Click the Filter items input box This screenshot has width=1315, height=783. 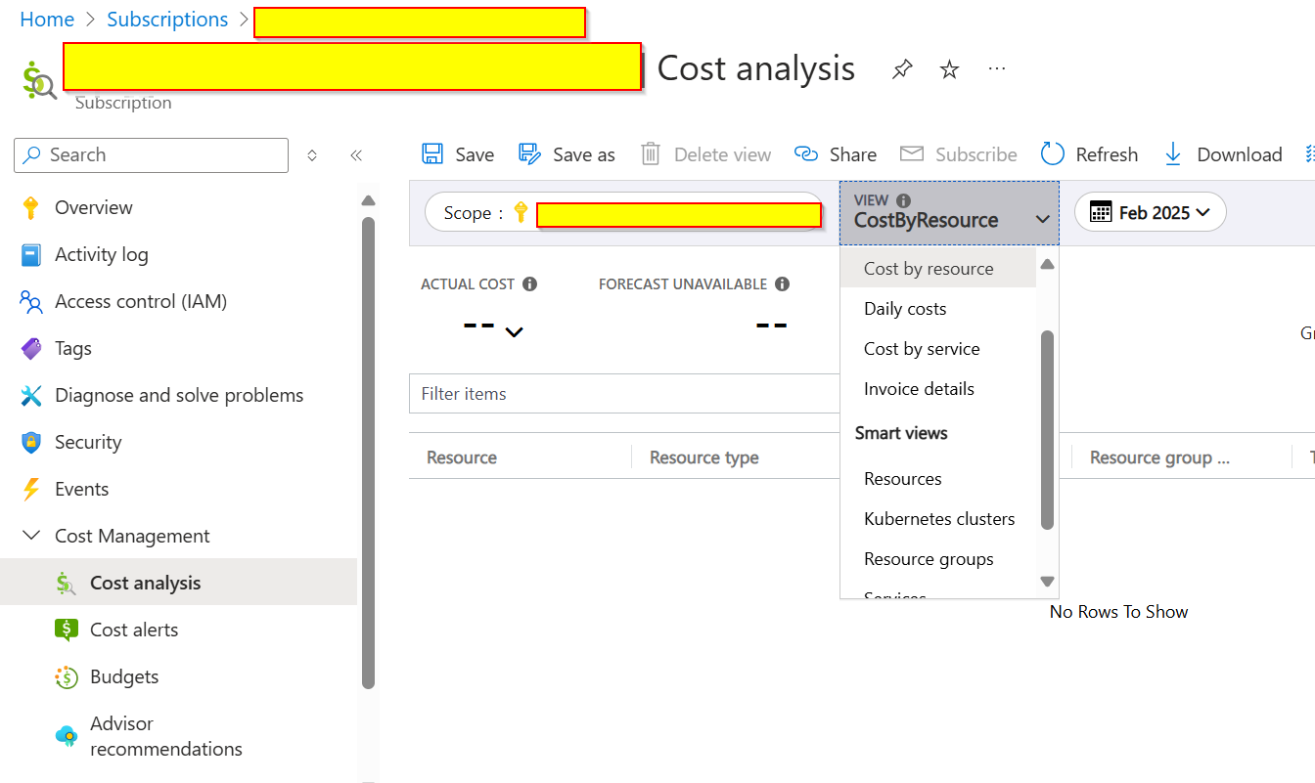tap(624, 394)
